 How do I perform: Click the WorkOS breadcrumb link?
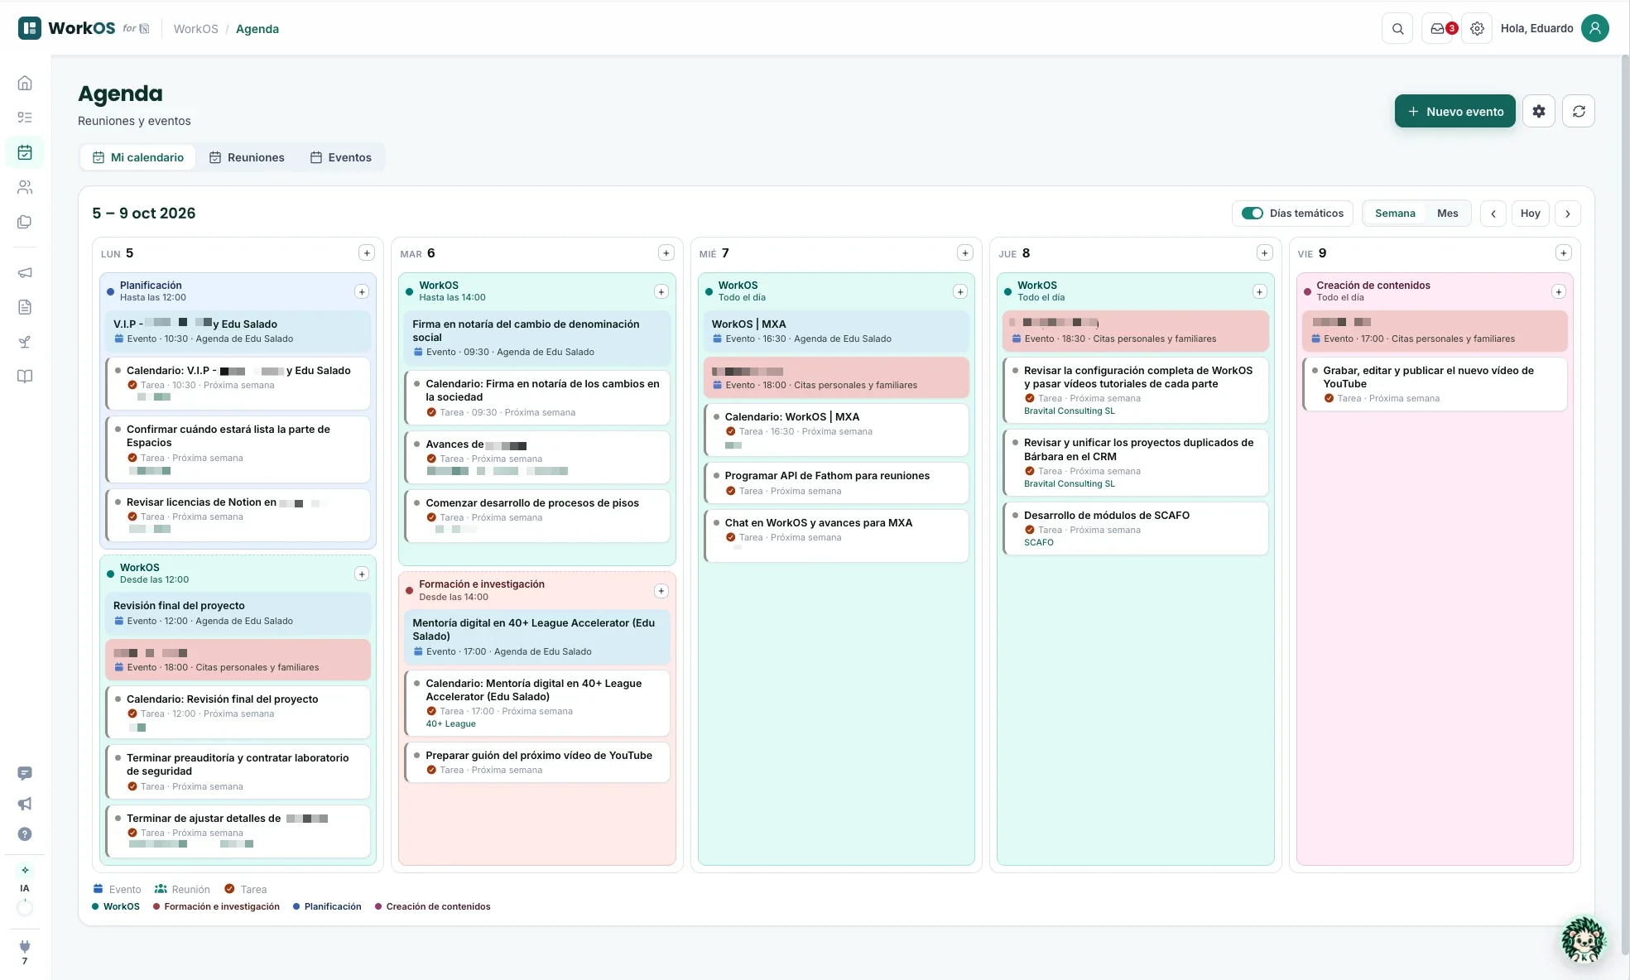point(196,29)
